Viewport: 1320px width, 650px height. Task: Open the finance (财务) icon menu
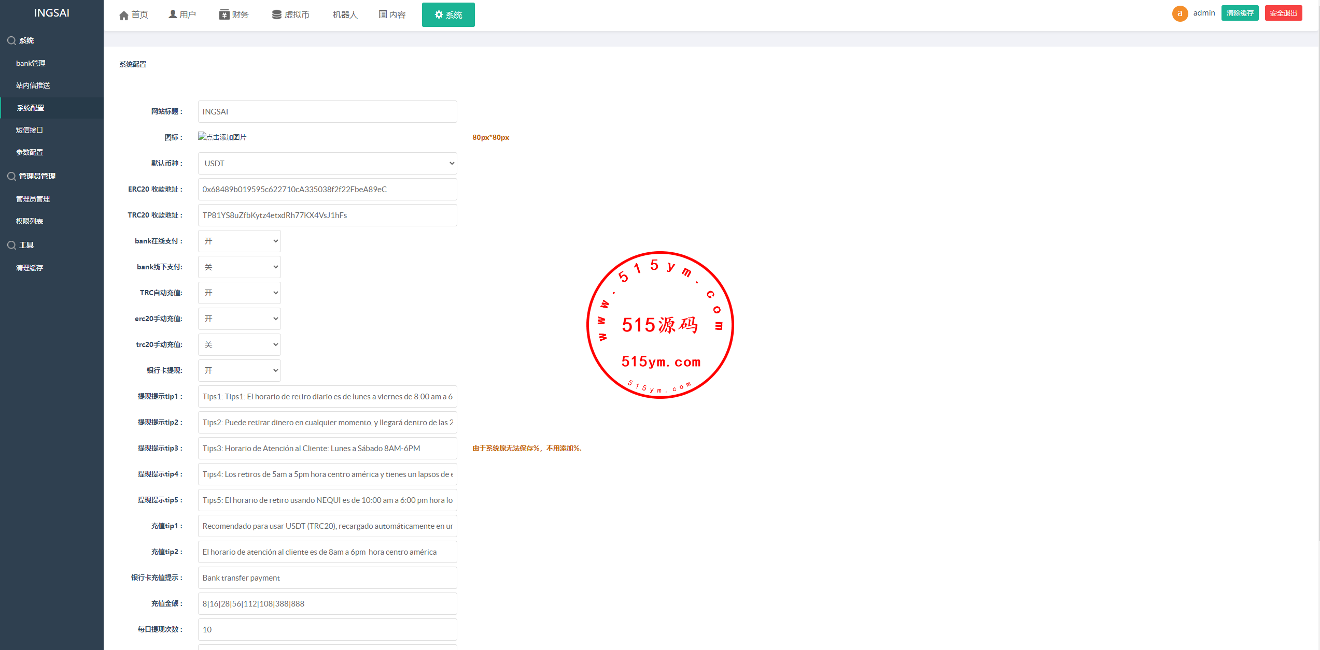(224, 15)
